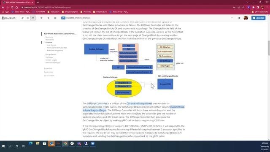The width and height of the screenshot is (270, 152).
Task: Click Back to top link
Action: pyautogui.click(x=49, y=72)
